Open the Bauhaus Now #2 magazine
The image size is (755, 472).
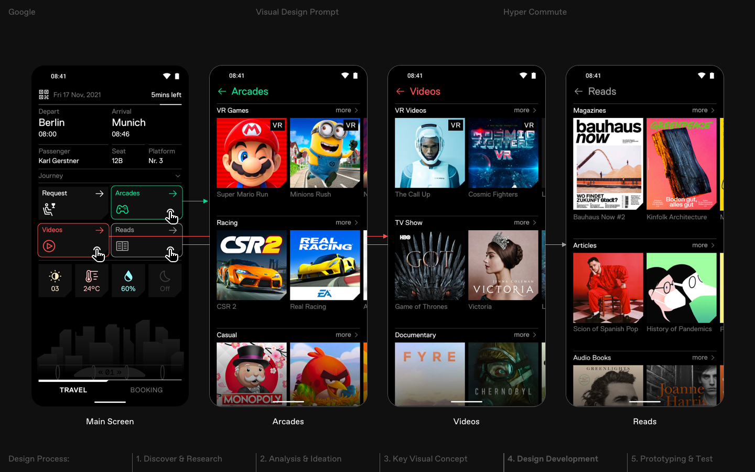[608, 164]
